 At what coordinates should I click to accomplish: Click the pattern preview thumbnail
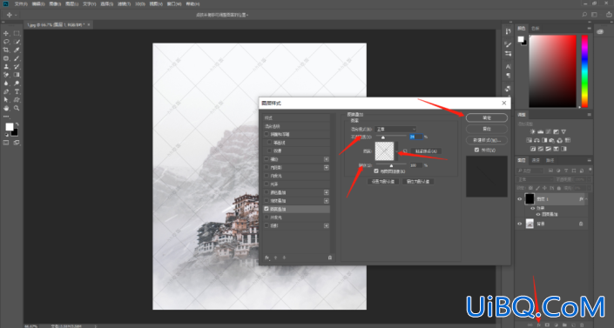[x=385, y=151]
